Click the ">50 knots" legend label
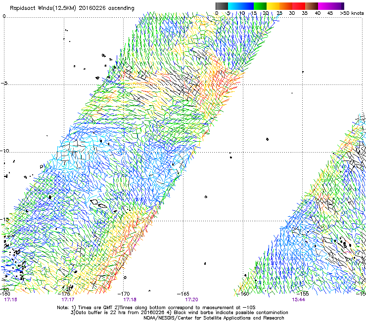This screenshot has width=366, height=321. [x=352, y=13]
